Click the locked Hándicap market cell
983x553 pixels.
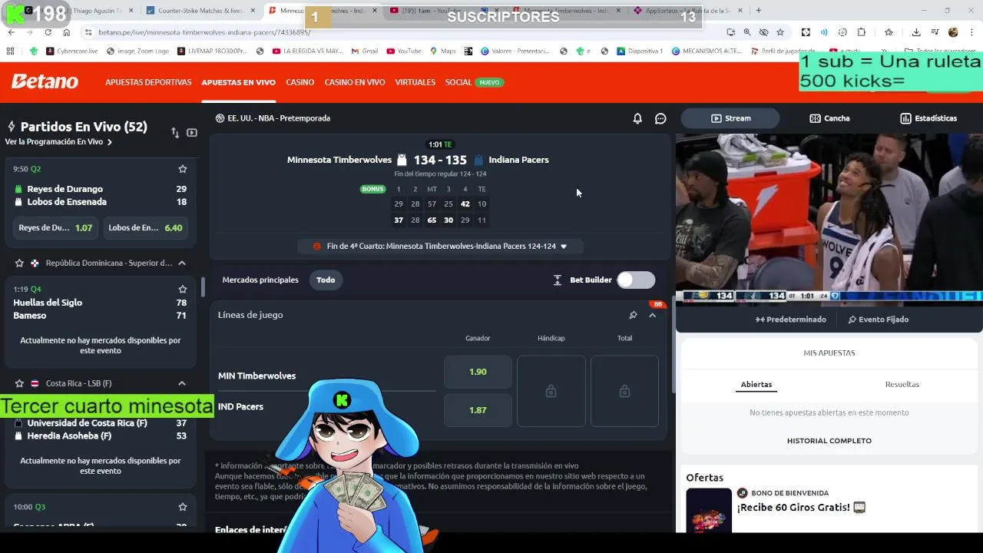pos(551,391)
